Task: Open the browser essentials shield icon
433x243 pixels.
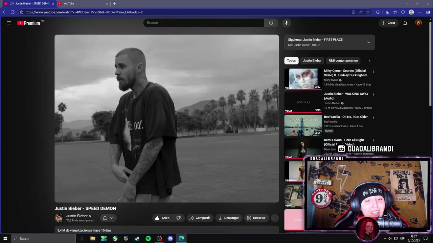Action: coord(403,12)
